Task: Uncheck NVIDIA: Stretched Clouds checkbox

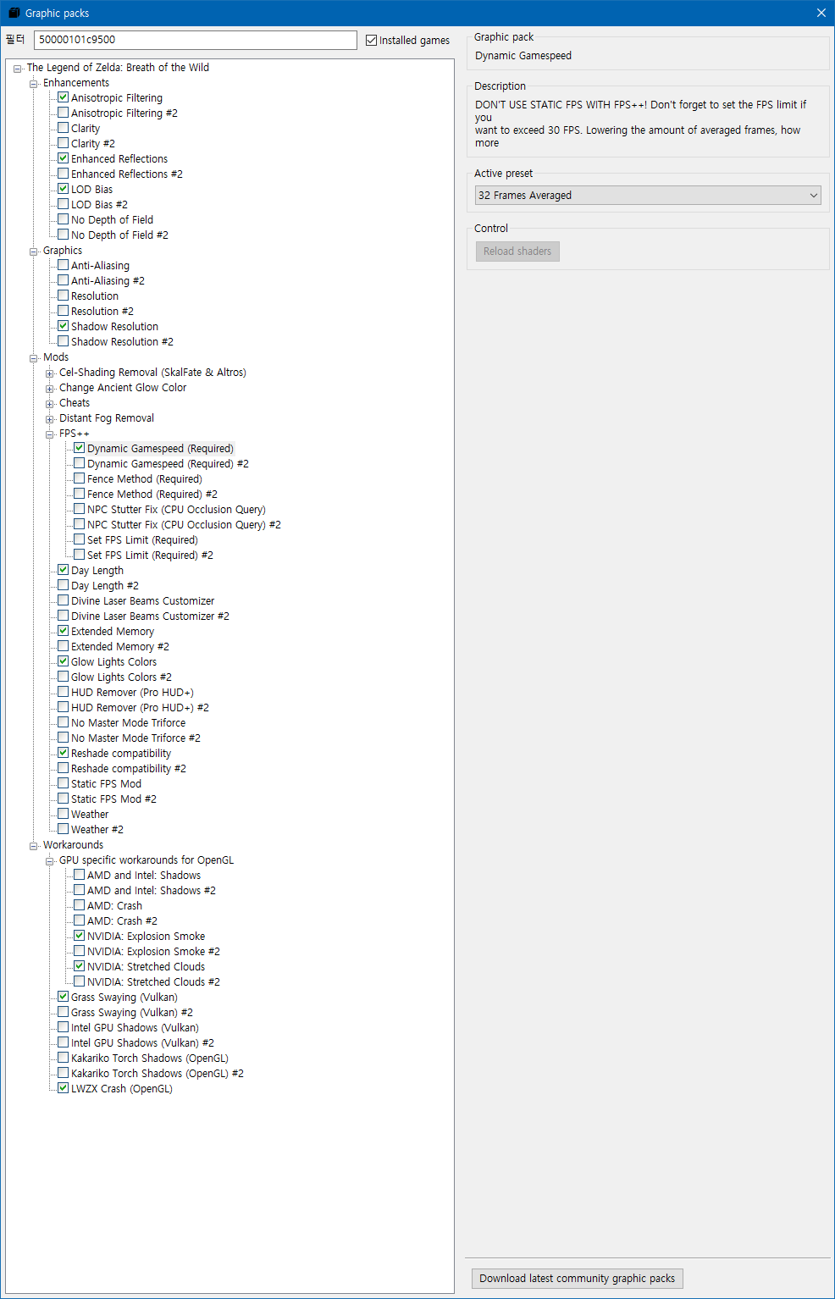Action: pyautogui.click(x=79, y=966)
